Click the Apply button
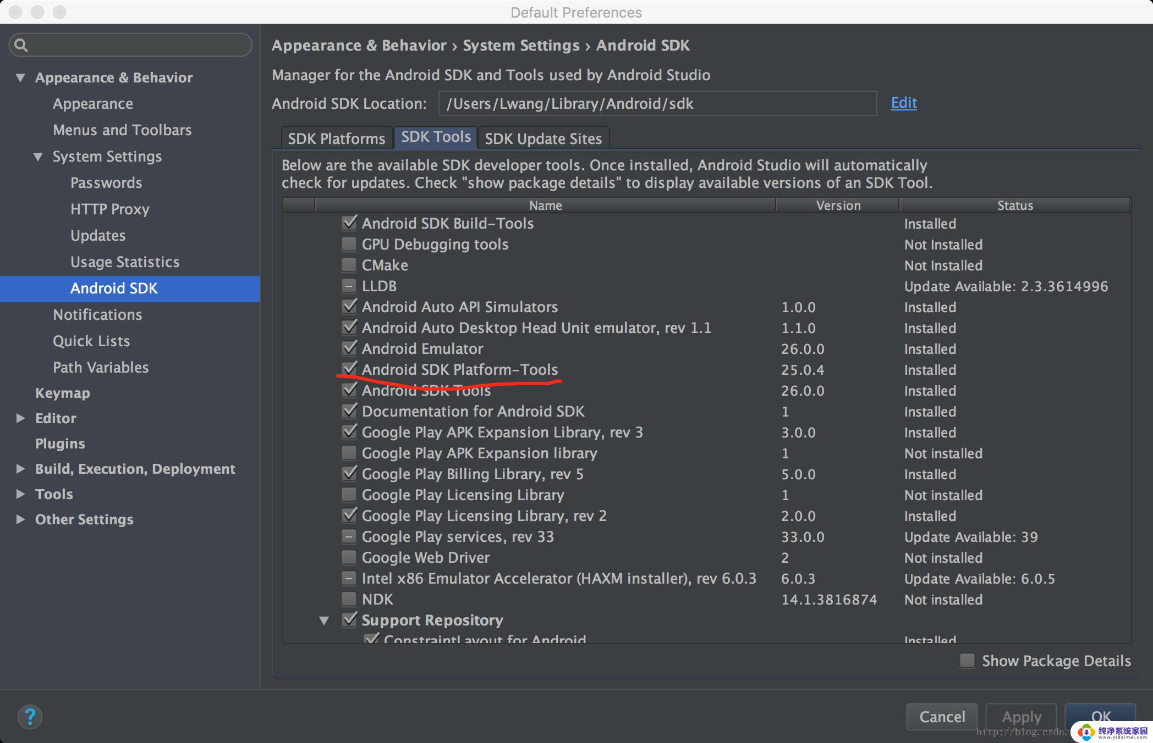1153x743 pixels. pyautogui.click(x=1021, y=717)
